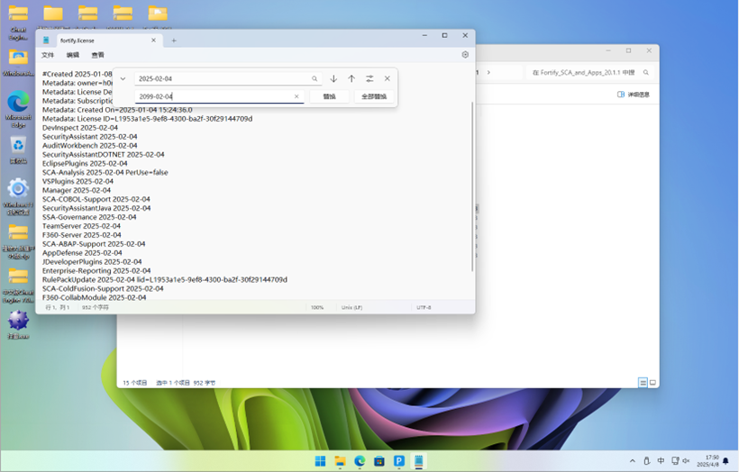
Task: Open File Explorer from the taskbar
Action: point(341,460)
